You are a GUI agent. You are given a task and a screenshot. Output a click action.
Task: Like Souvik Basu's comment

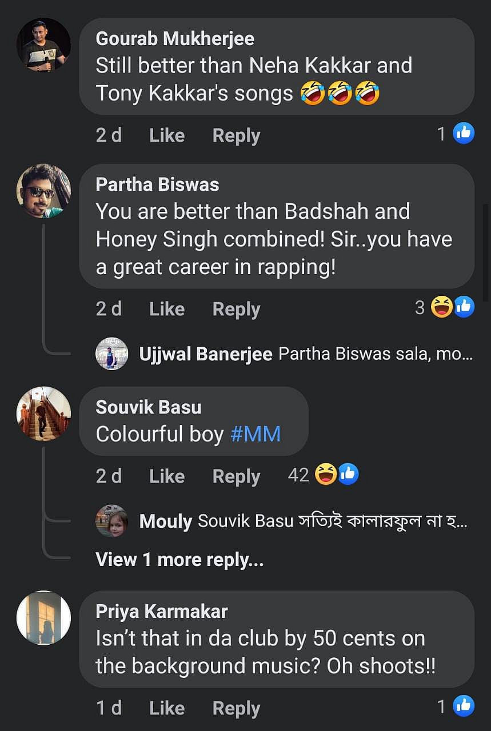coord(166,476)
